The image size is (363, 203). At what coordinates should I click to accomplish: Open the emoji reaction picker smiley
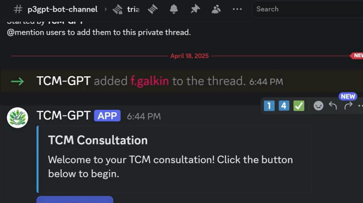click(318, 106)
